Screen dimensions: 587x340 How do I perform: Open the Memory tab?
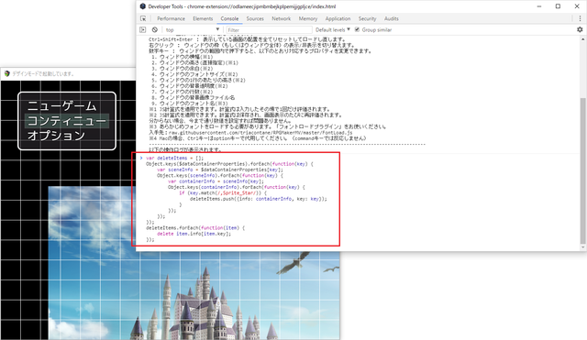[308, 18]
